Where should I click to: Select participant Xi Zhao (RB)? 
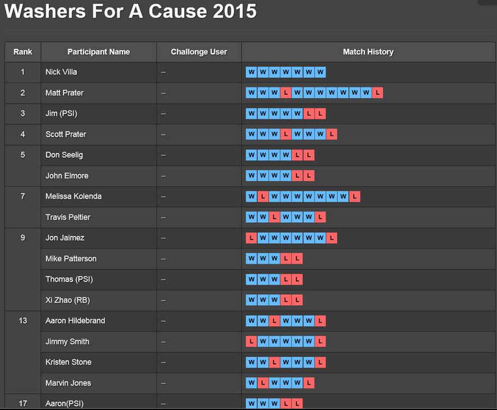(68, 300)
